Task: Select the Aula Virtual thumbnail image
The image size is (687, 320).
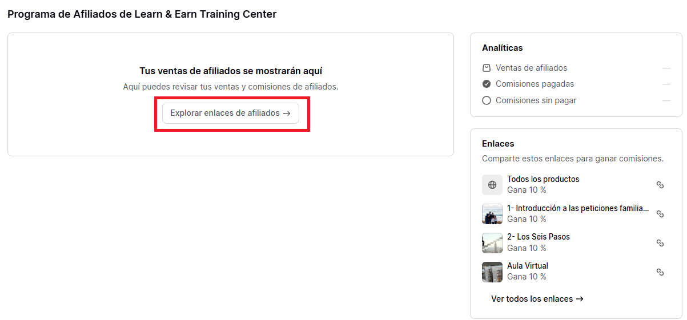Action: pyautogui.click(x=492, y=272)
